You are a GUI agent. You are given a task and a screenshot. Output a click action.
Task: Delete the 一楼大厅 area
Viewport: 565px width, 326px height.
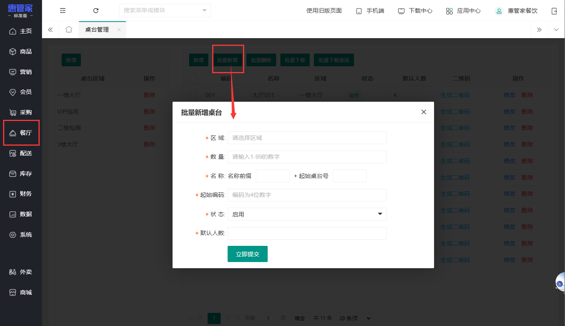(x=149, y=95)
